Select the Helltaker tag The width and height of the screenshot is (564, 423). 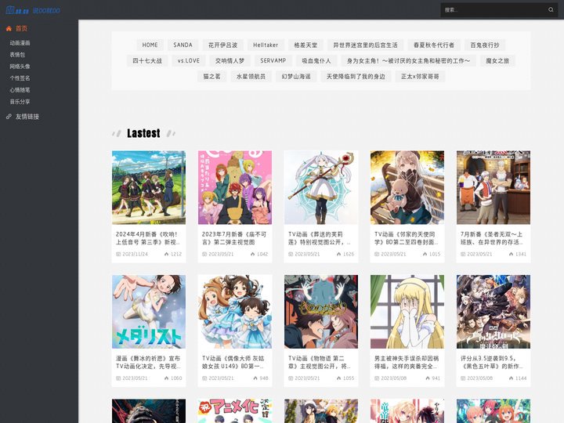point(266,45)
